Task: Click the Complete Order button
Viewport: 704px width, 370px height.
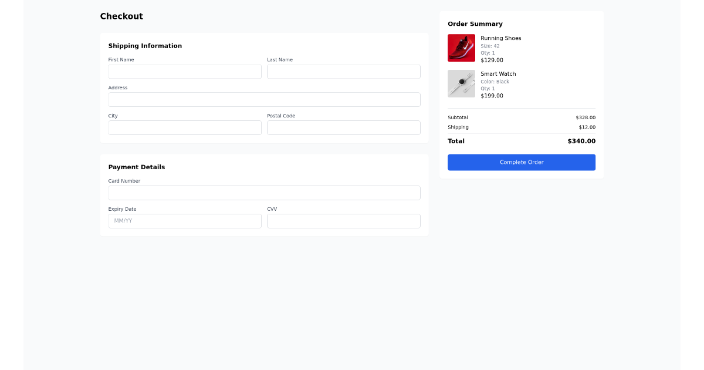Action: click(x=521, y=162)
